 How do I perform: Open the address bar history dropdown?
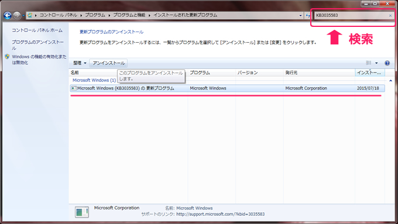click(x=300, y=15)
